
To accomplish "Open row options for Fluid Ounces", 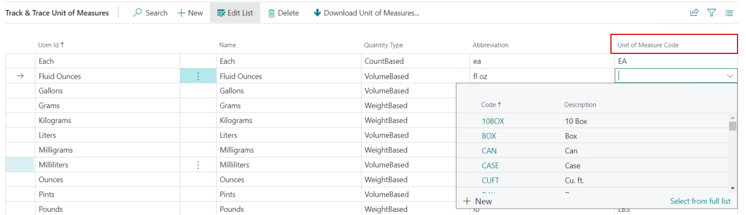I will [x=199, y=76].
